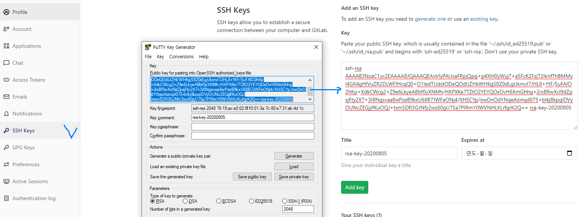Go to Preferences page

40,164
